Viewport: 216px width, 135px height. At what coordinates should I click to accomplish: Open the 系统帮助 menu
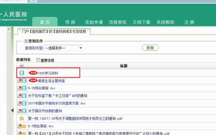coord(166,22)
